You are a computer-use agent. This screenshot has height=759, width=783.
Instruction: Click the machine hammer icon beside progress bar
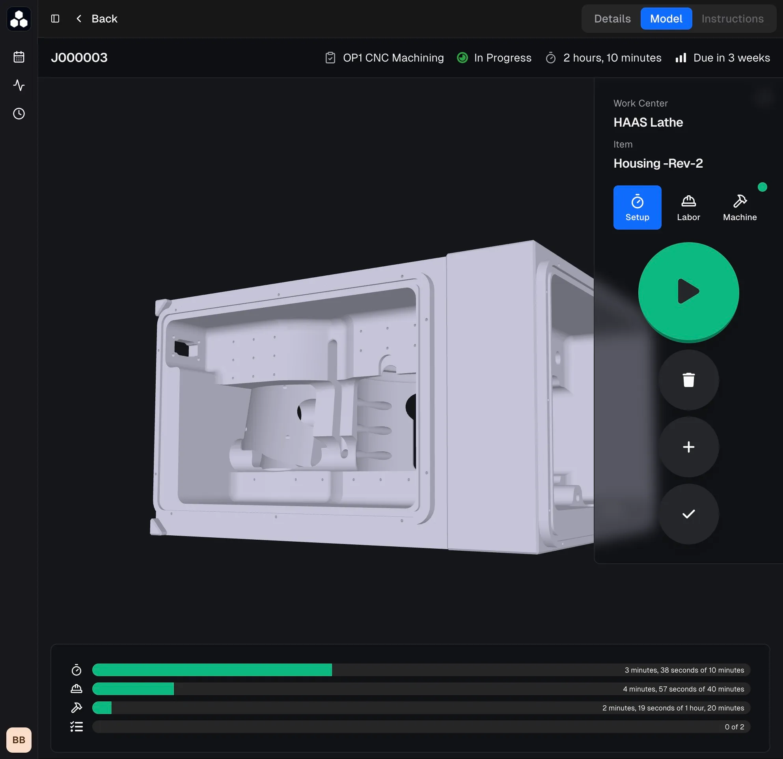click(x=76, y=708)
